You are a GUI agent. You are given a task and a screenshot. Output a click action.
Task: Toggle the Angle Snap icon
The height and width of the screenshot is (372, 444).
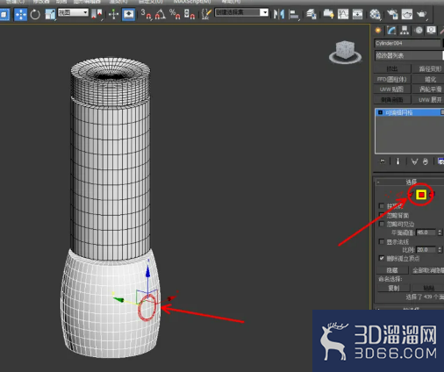[x=161, y=14]
